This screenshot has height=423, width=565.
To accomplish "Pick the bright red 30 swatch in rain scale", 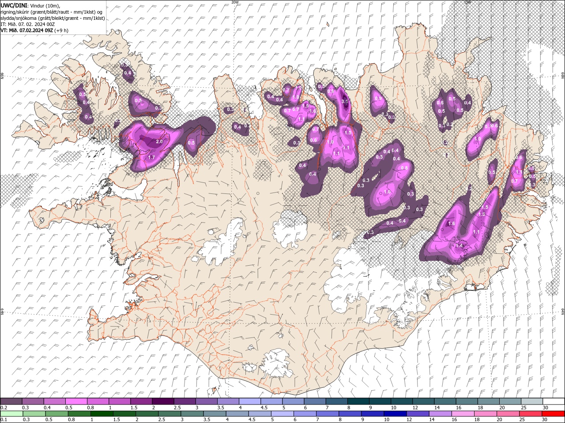I will (553, 414).
